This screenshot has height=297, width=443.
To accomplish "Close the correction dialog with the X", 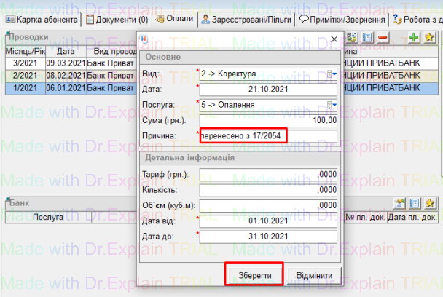I will click(334, 39).
